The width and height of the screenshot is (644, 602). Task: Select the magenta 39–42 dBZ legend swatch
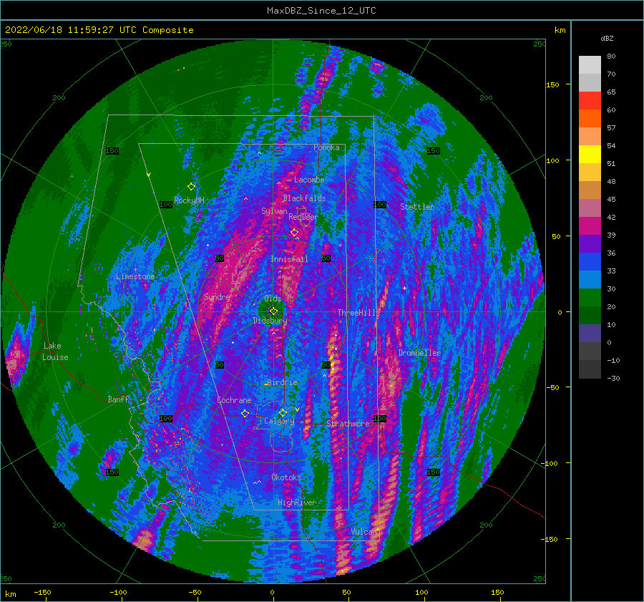click(x=590, y=226)
